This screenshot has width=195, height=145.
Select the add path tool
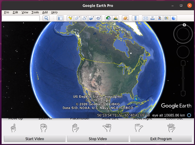85,18
